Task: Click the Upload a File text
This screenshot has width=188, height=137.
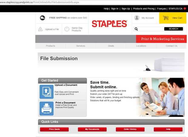Action: [52, 29]
